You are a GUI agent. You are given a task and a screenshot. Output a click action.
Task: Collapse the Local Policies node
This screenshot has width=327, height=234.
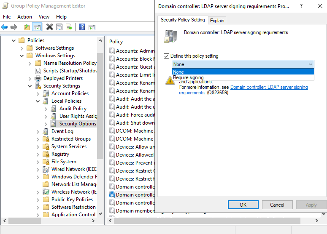point(38,101)
